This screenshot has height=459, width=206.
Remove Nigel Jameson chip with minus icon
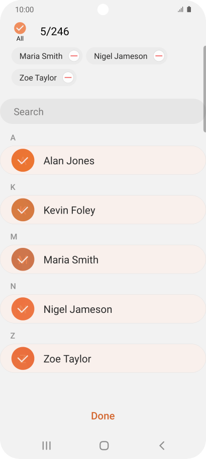coord(159,56)
